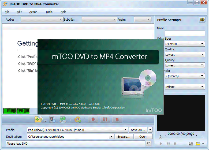Close the converter window
This screenshot has width=209, height=150.
point(204,2)
